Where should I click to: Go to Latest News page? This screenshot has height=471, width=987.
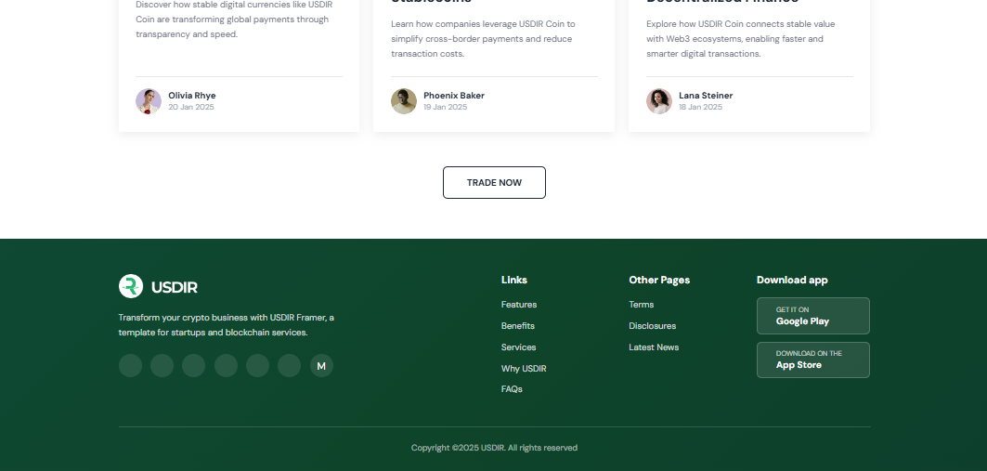(x=654, y=347)
